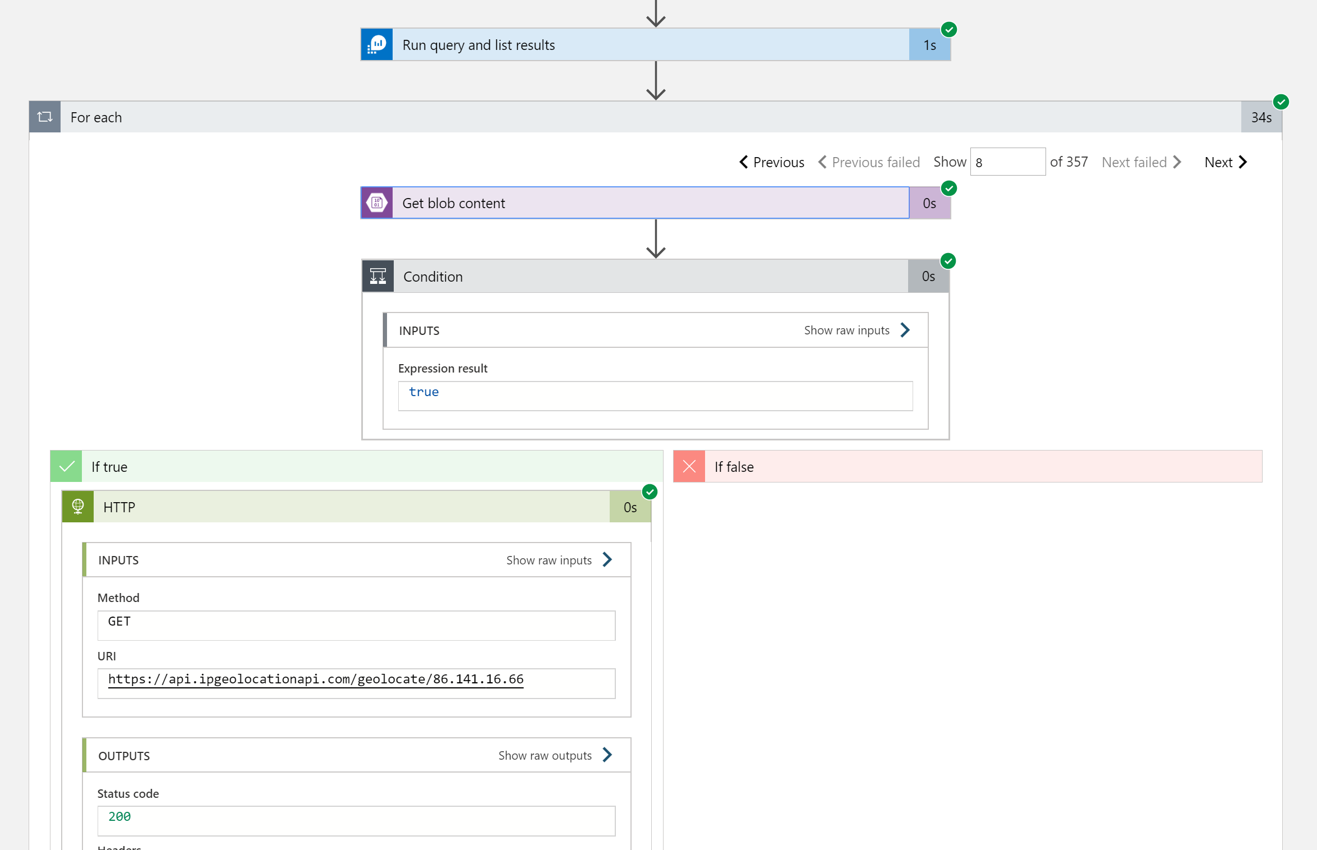Click the If false X icon
Screen dimensions: 1317x850
pyautogui.click(x=689, y=466)
